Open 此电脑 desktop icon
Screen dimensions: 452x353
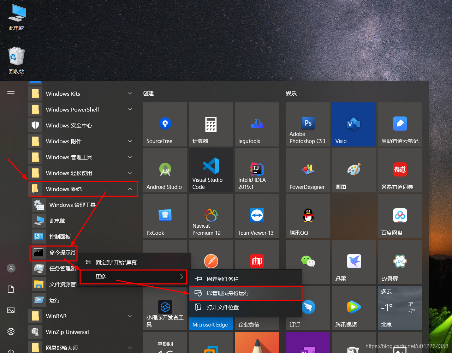pos(17,18)
